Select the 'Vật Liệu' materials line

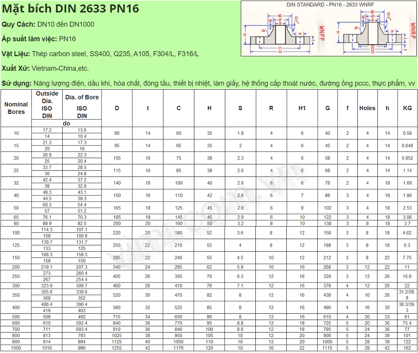click(100, 54)
